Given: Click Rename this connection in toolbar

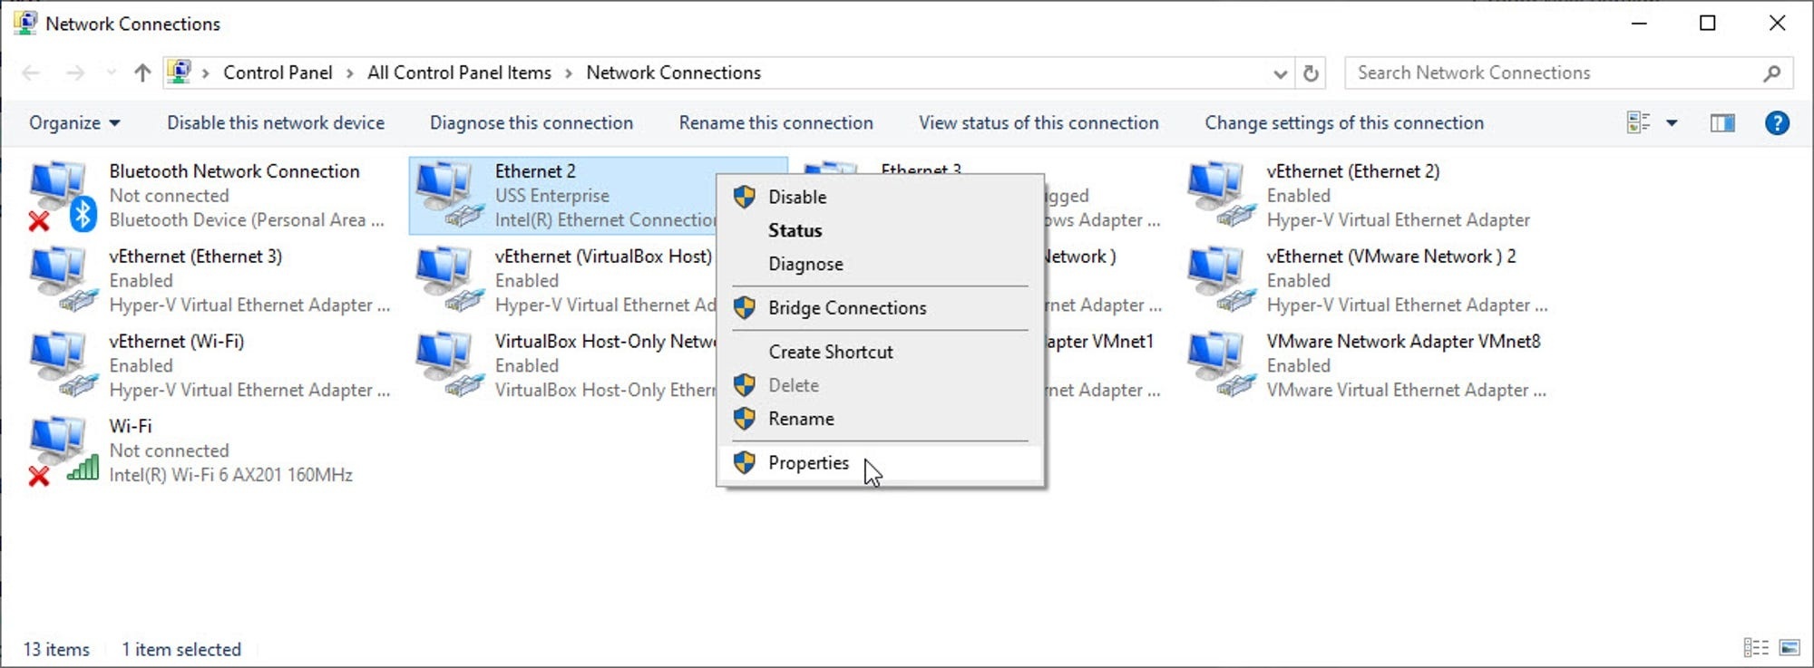Looking at the screenshot, I should coord(775,123).
